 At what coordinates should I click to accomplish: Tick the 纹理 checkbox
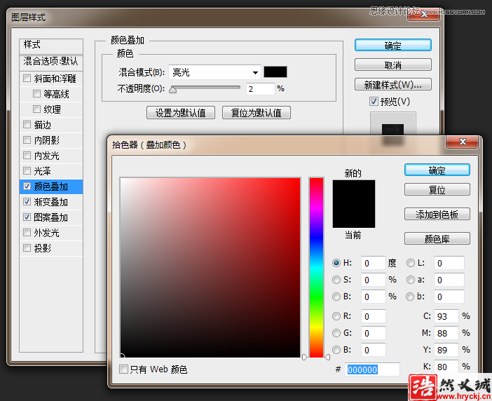point(36,109)
